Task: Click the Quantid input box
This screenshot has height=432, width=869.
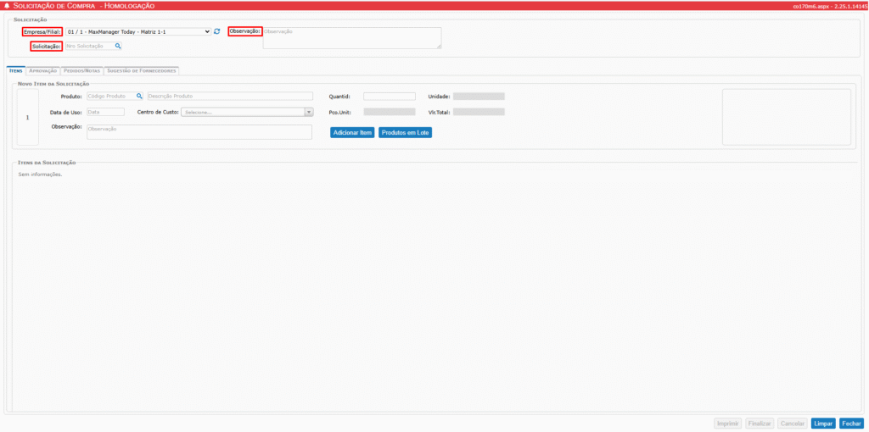Action: pyautogui.click(x=389, y=97)
